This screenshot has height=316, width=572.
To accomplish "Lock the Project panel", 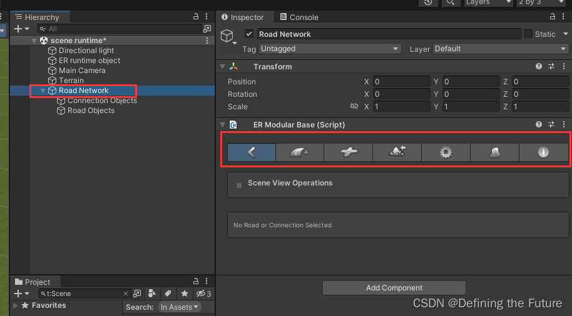I will [196, 281].
